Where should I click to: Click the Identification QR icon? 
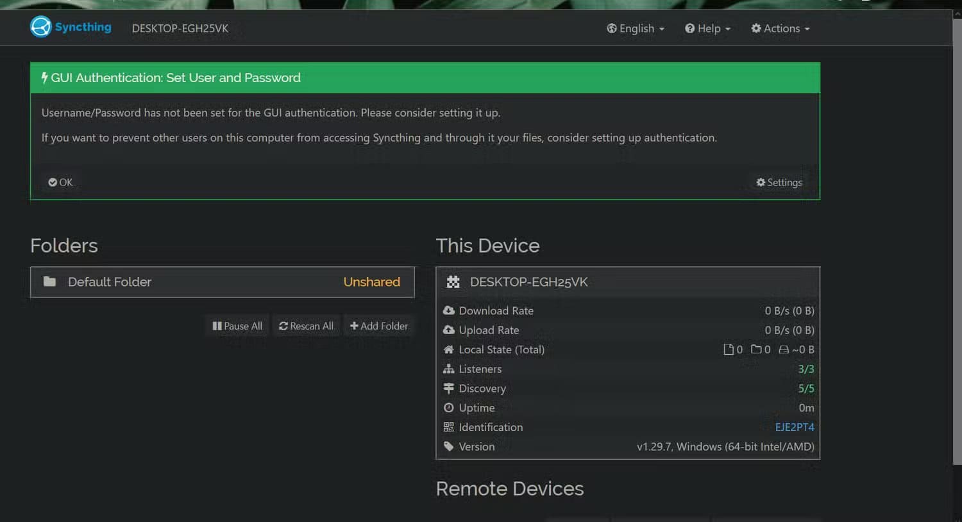(449, 427)
